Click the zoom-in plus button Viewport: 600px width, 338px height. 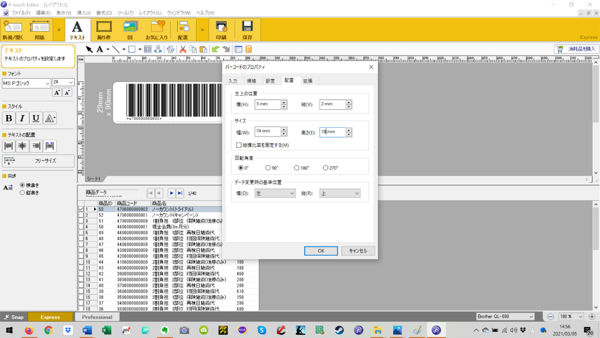pos(592,317)
